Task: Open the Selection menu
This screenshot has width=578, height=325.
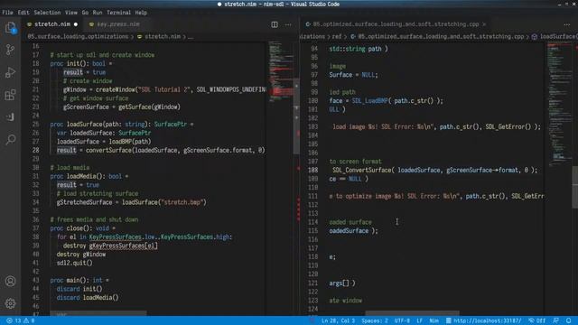Action: (47, 13)
